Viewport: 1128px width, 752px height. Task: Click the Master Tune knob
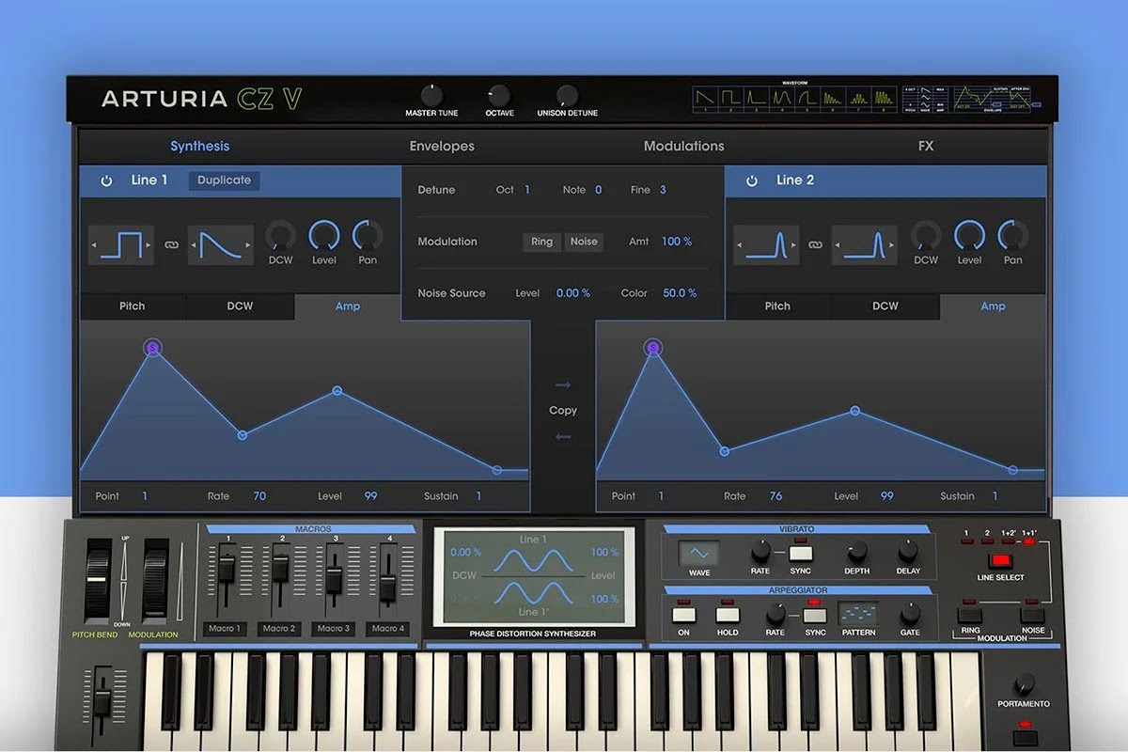pyautogui.click(x=431, y=95)
